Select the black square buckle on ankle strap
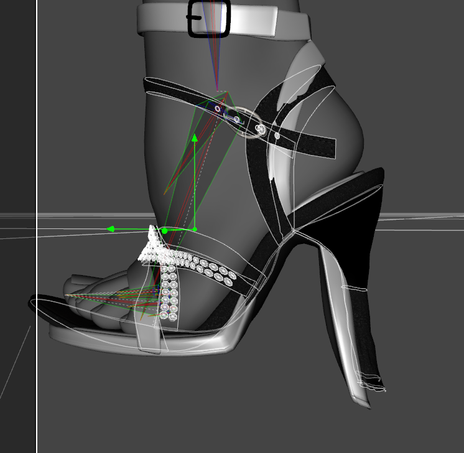Viewport: 464px width, 453px height. (x=209, y=19)
